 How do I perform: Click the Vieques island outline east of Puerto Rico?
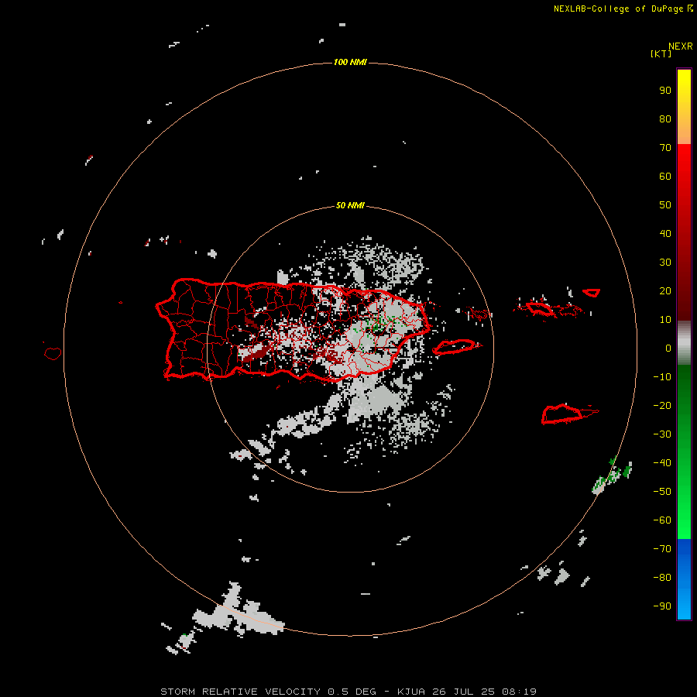tap(456, 347)
